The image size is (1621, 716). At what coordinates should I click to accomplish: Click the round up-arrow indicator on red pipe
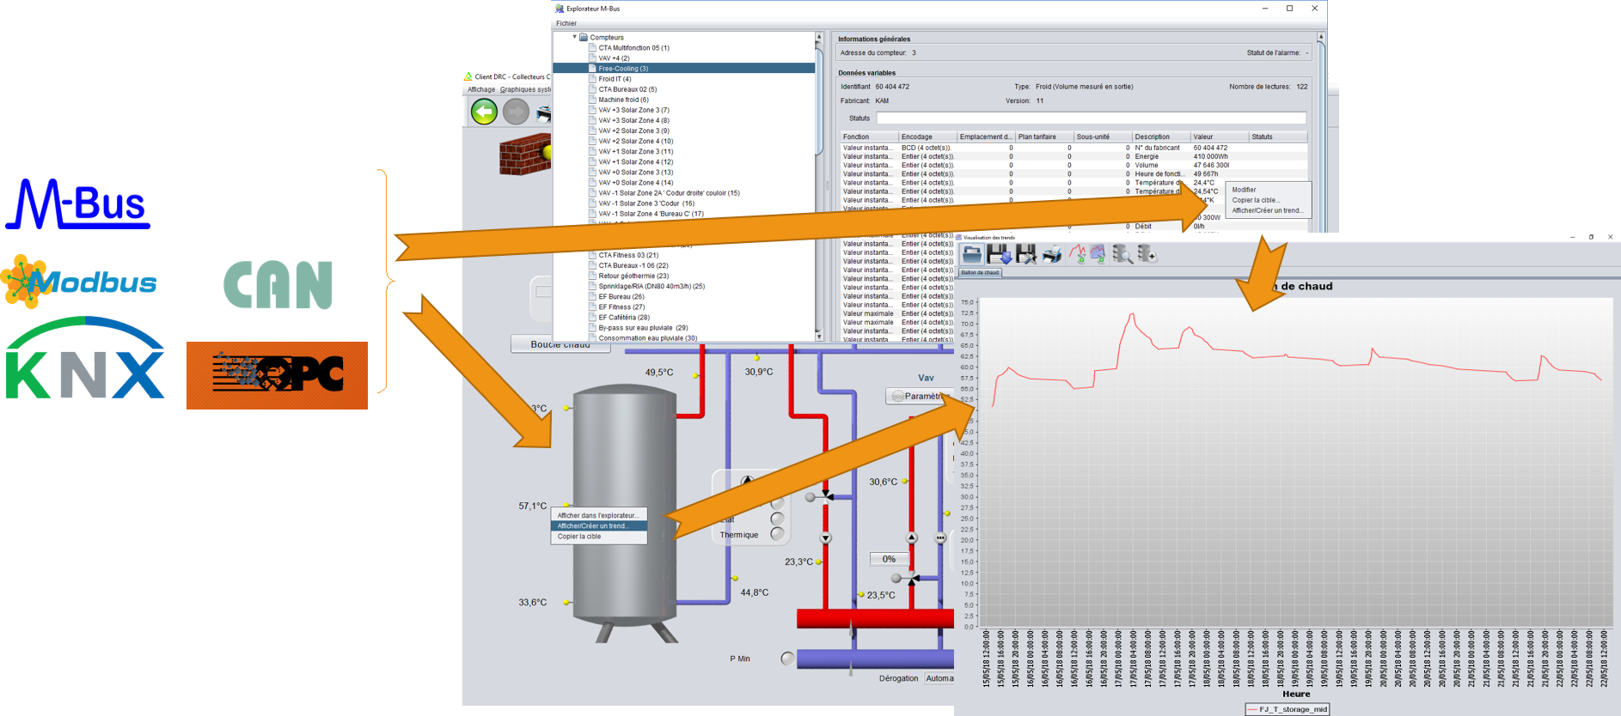pyautogui.click(x=912, y=538)
